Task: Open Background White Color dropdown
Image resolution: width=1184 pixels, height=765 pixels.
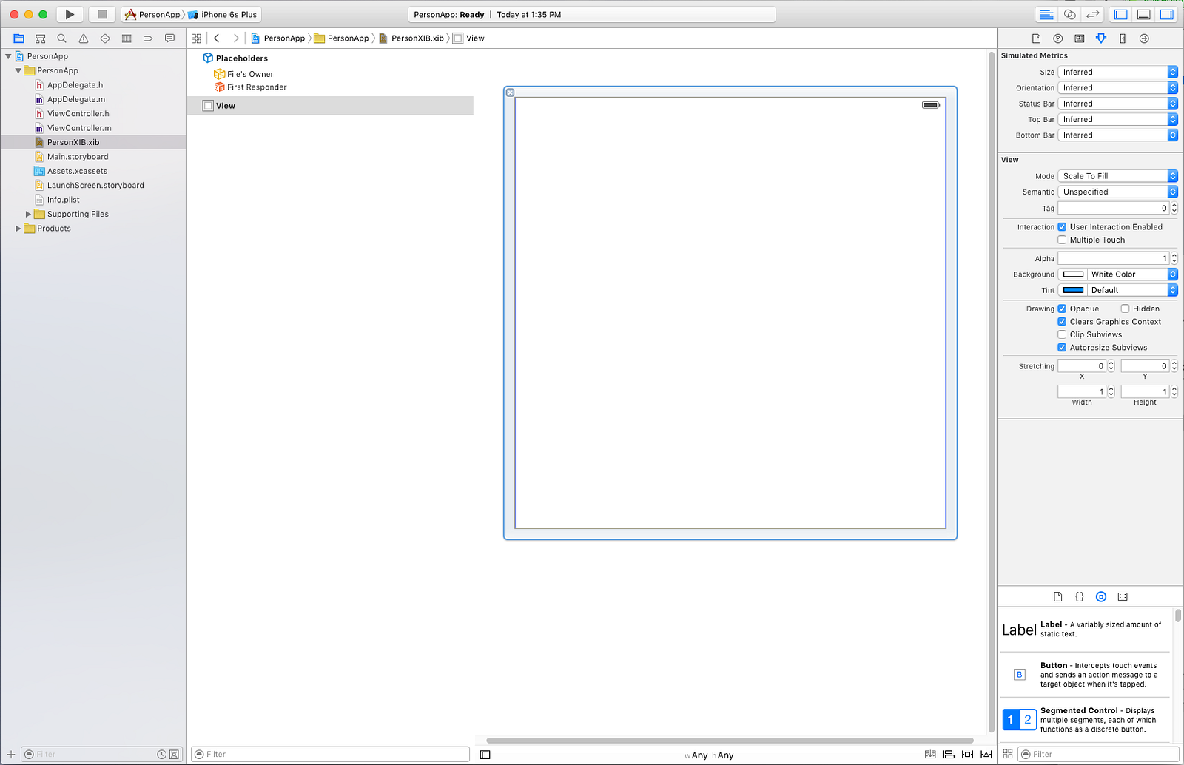Action: (1132, 274)
